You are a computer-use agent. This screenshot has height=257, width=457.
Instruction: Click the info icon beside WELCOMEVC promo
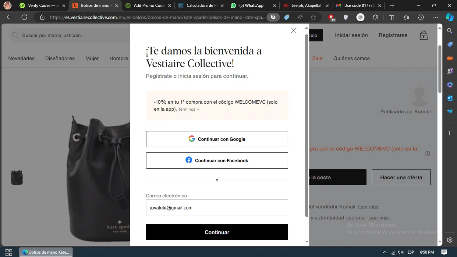tap(427, 154)
